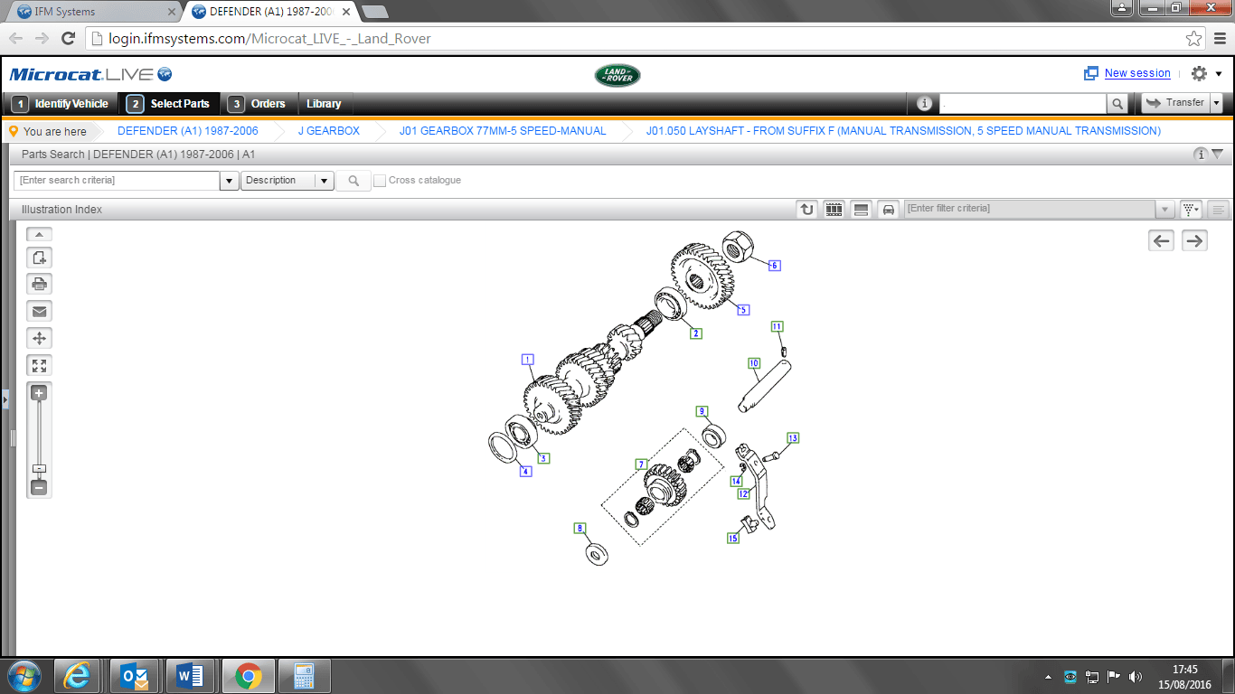Collapse the illustration tools with the up arrow

tap(40, 234)
